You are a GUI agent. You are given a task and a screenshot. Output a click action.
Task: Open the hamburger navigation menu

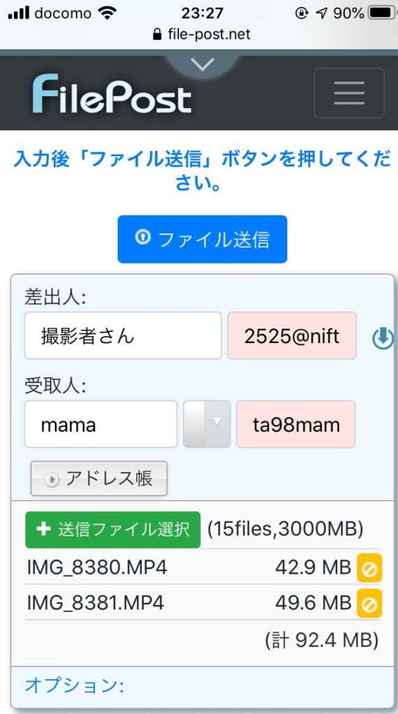(x=349, y=93)
